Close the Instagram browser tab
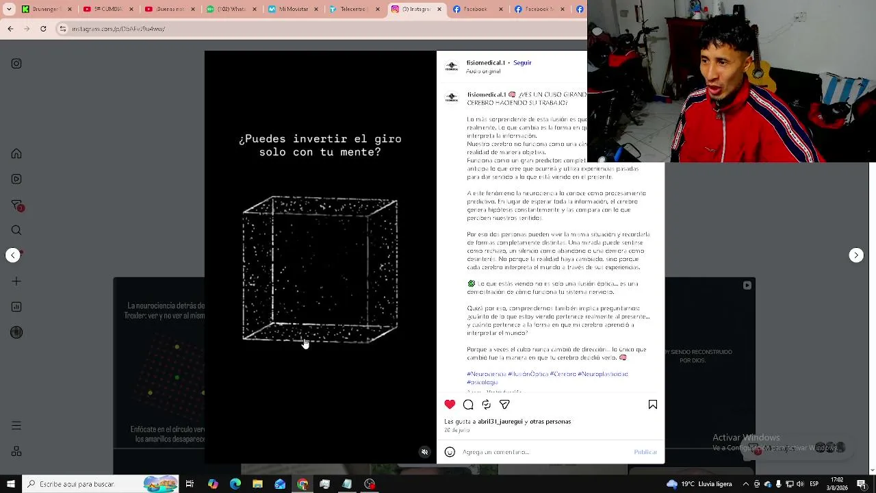This screenshot has width=876, height=493. pyautogui.click(x=439, y=9)
